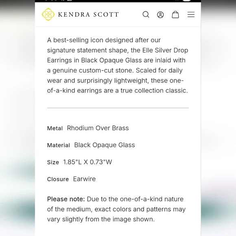Click the bold Please note heading

[66, 199]
